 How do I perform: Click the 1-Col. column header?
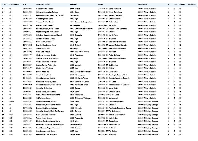[x=4, y=4]
